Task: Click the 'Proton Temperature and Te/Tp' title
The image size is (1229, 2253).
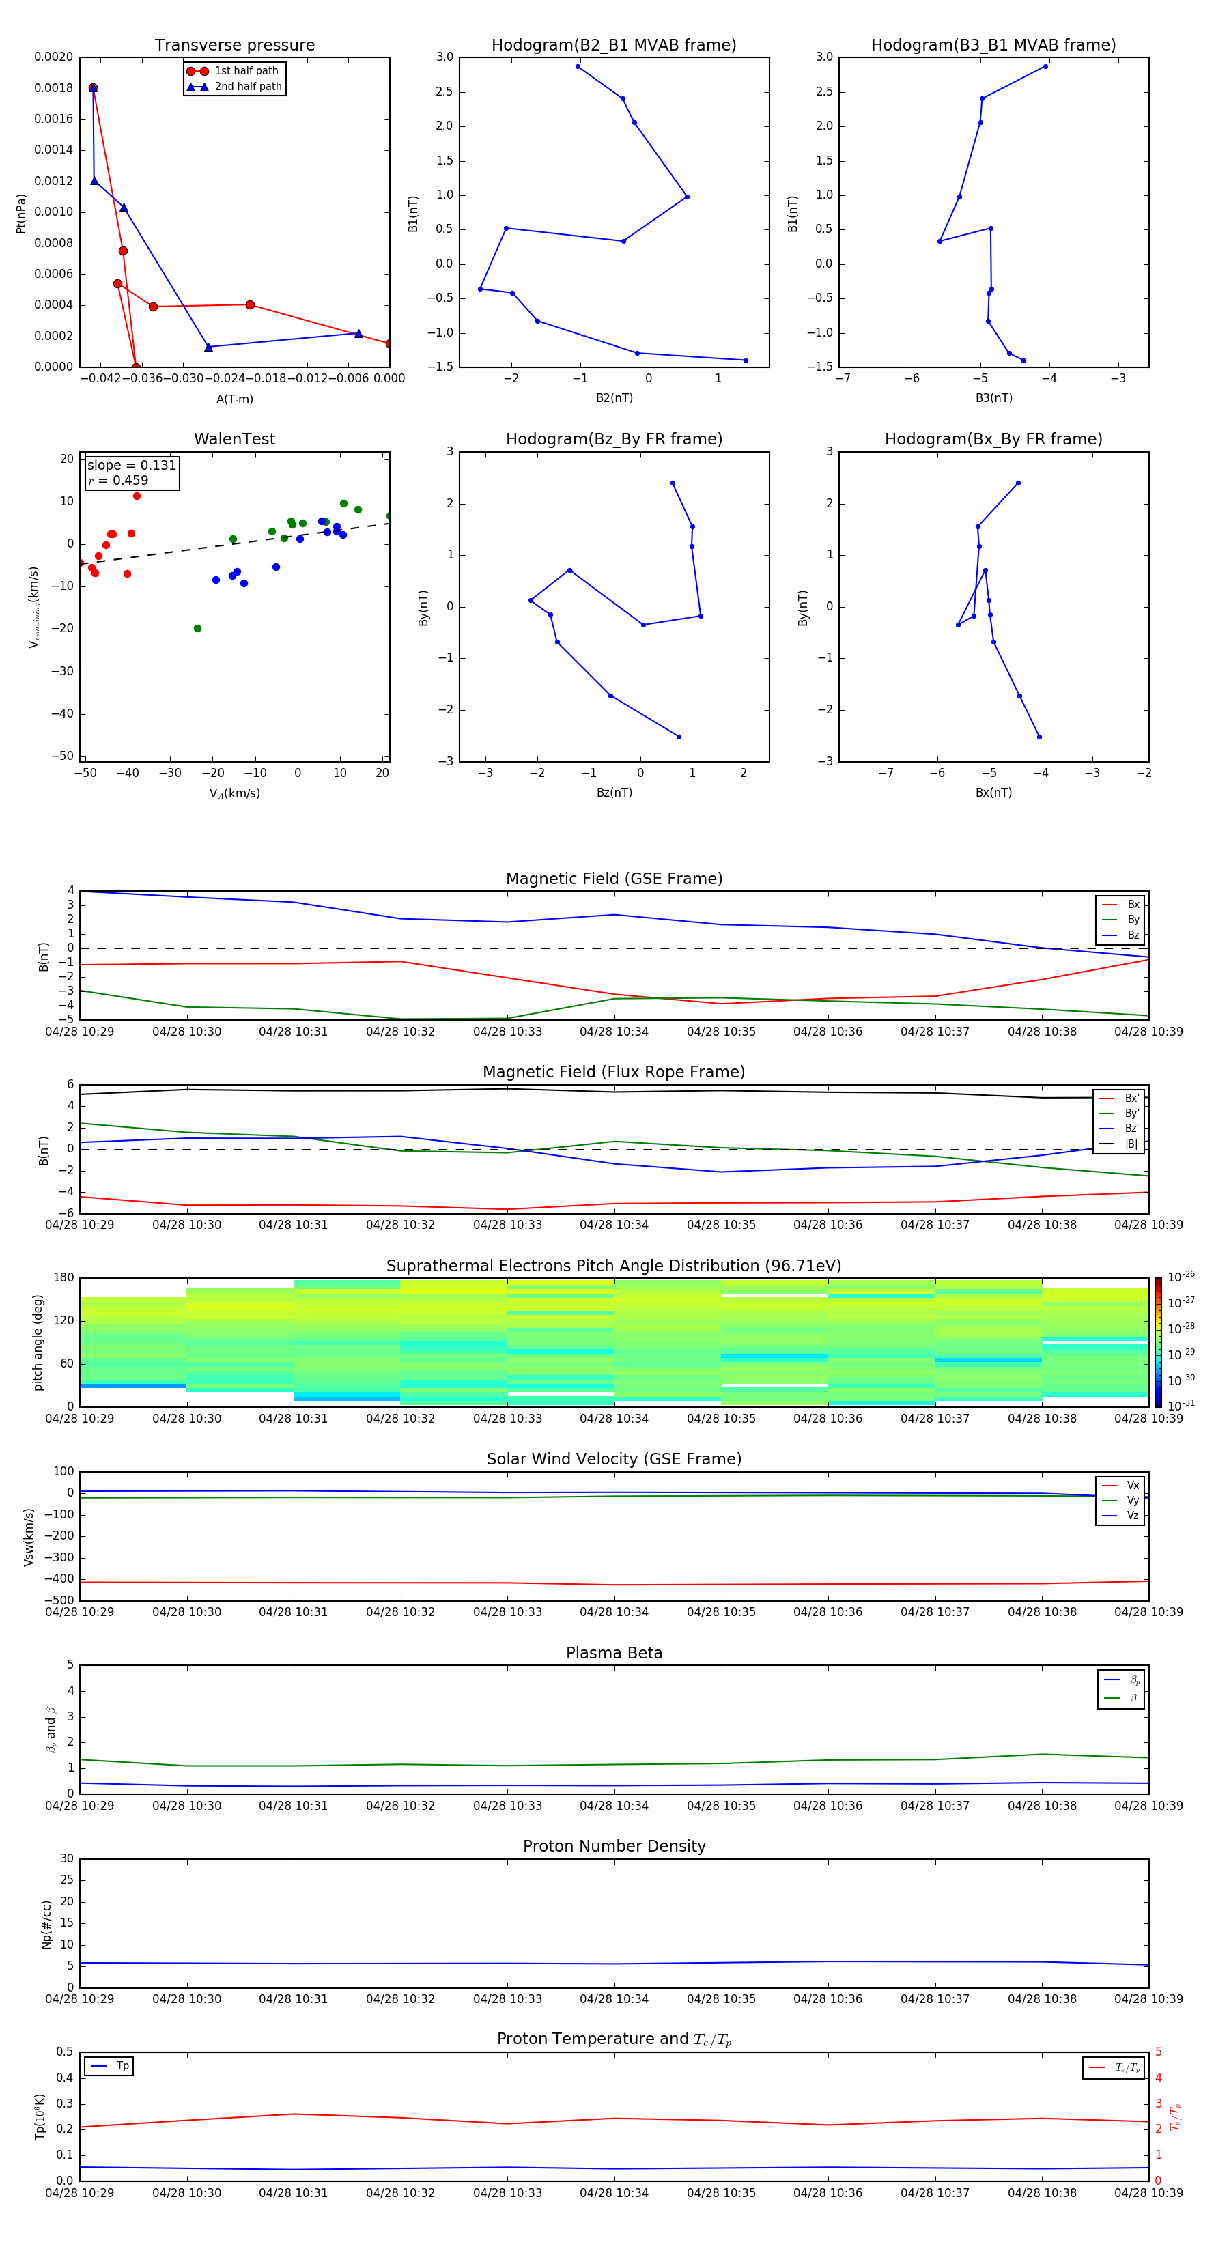Action: click(x=614, y=2039)
